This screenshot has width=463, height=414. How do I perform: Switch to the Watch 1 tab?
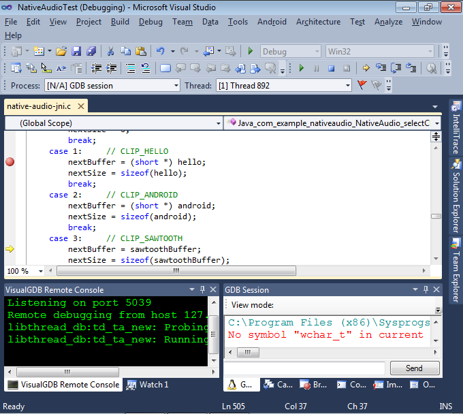pos(148,385)
